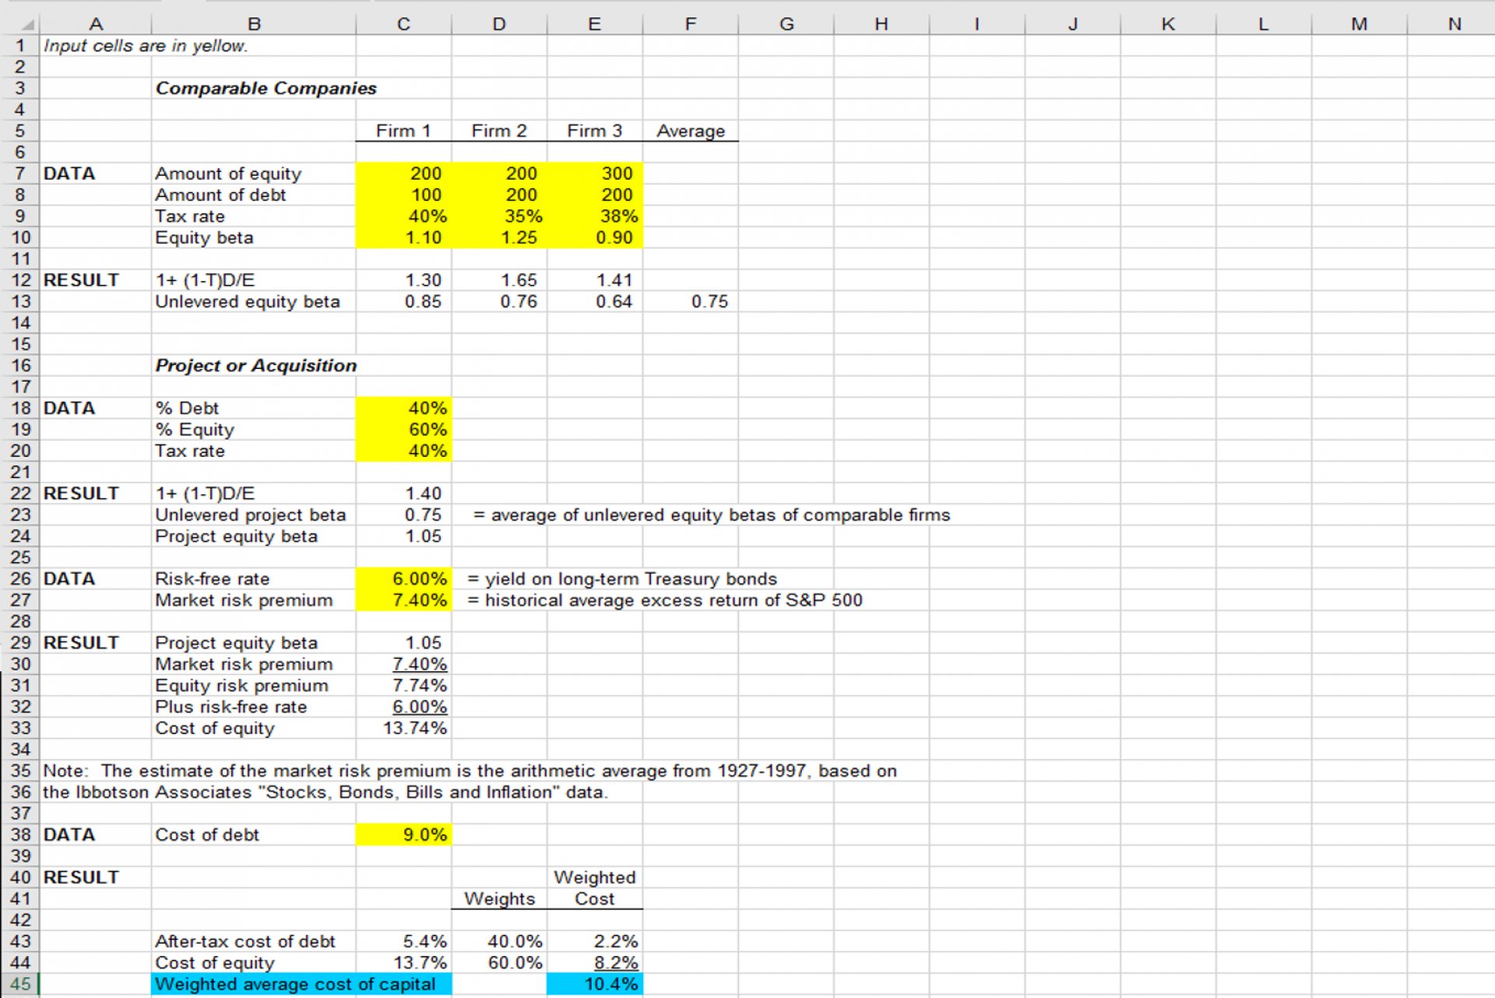Click the 'Firm 1' column label

click(x=403, y=131)
